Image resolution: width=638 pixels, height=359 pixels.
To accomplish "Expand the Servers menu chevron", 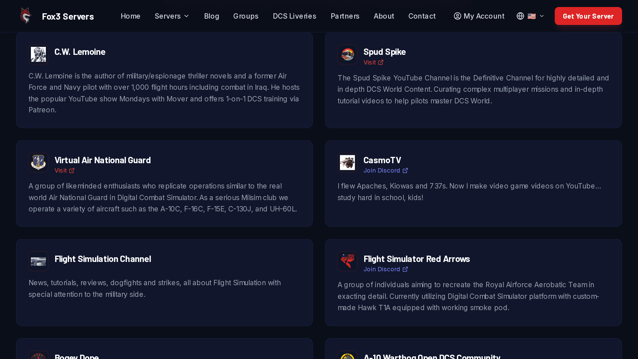I will pos(186,16).
